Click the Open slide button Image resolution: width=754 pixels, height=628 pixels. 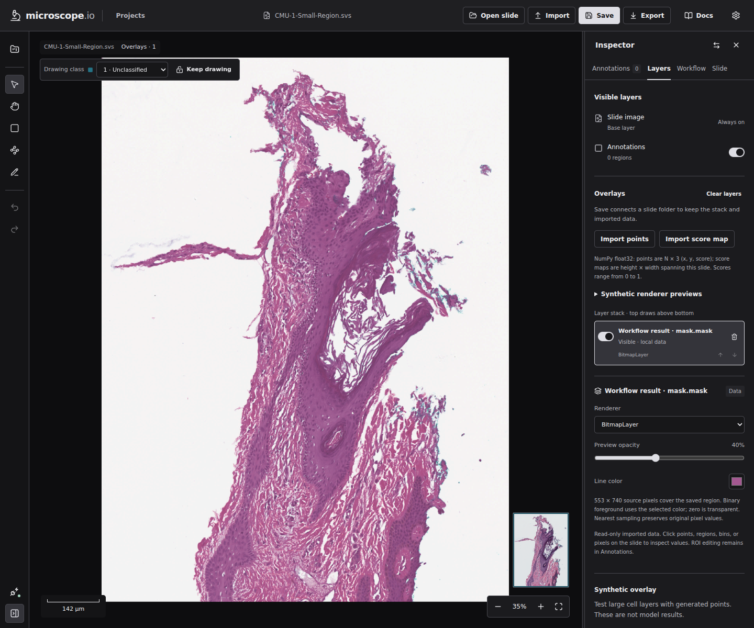point(494,16)
